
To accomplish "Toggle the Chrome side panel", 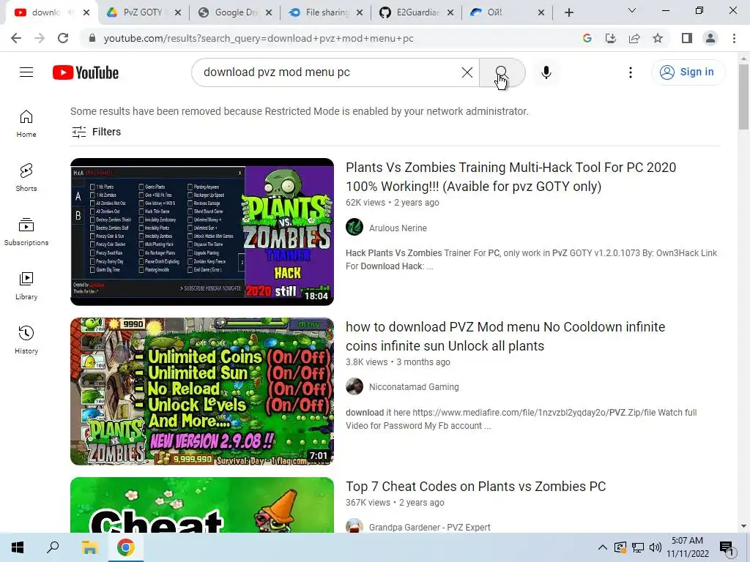I will point(687,38).
